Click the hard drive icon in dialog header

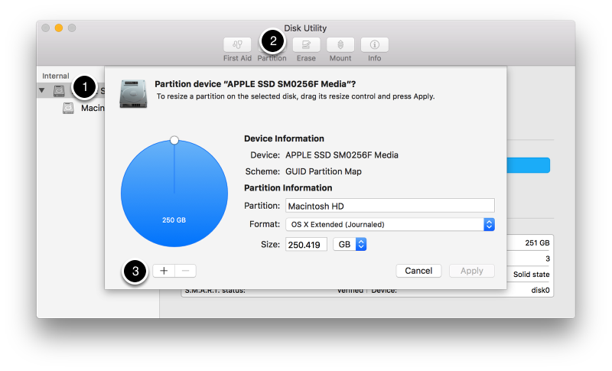click(x=133, y=90)
